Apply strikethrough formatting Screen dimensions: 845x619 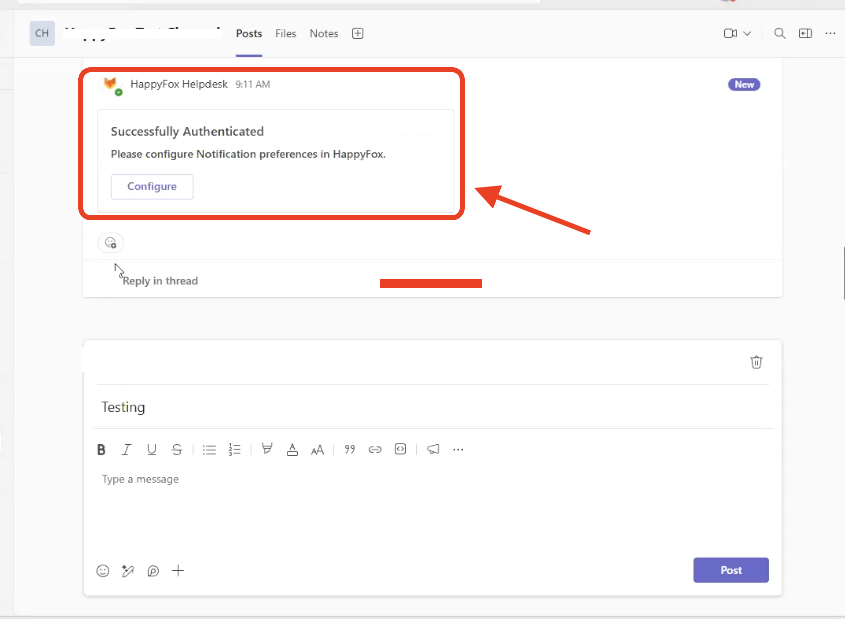point(177,450)
